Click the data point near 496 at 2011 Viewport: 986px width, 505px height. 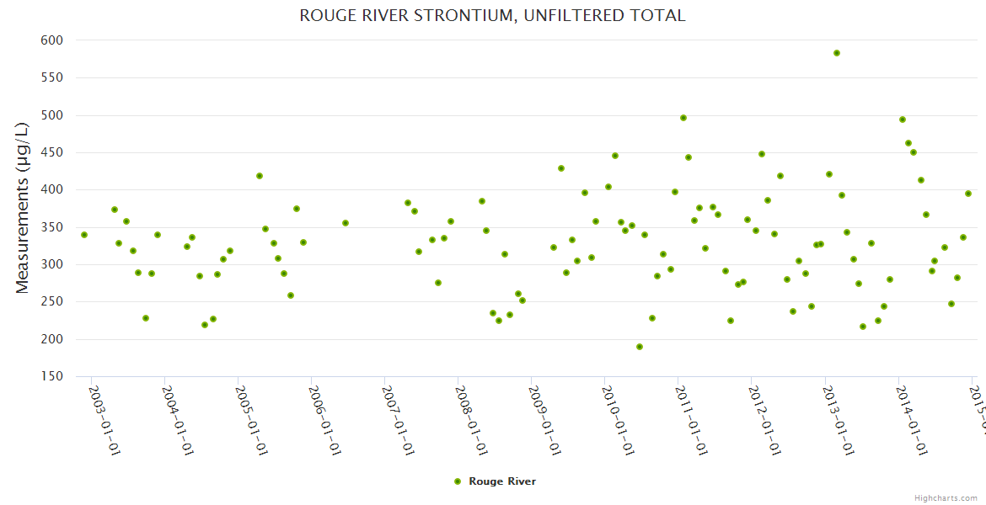[x=683, y=118]
